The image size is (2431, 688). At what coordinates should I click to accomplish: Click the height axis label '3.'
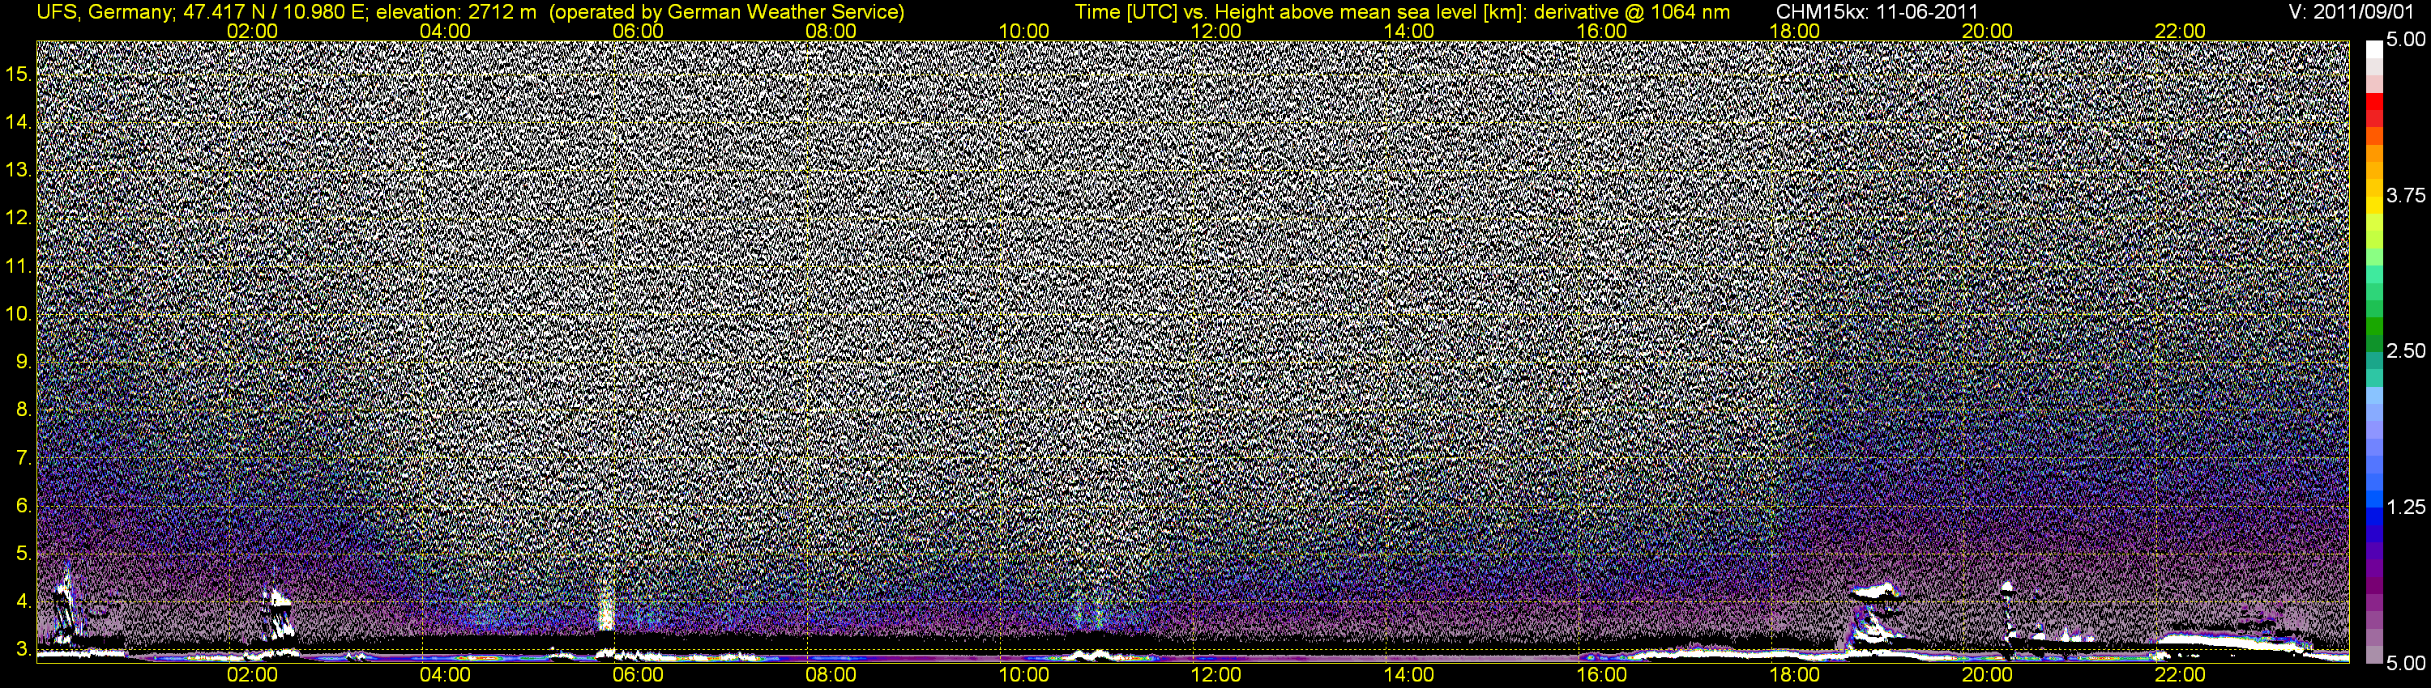point(24,649)
